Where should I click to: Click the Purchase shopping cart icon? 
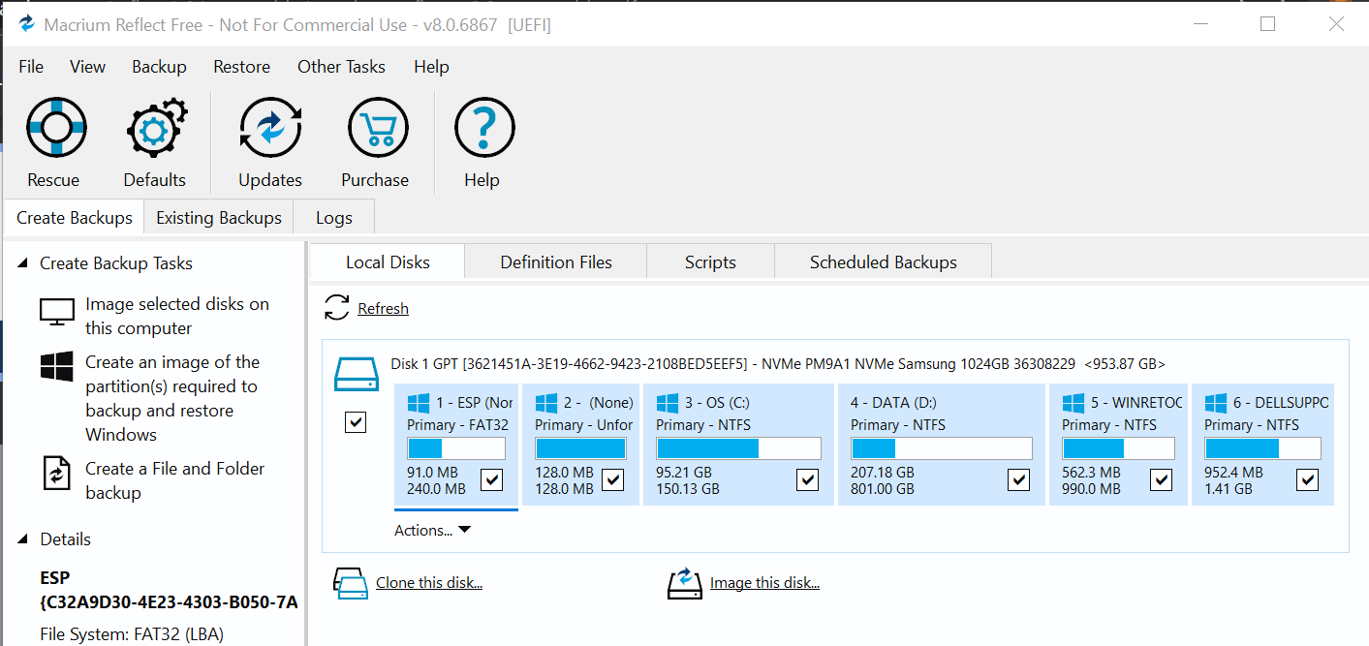pyautogui.click(x=377, y=127)
